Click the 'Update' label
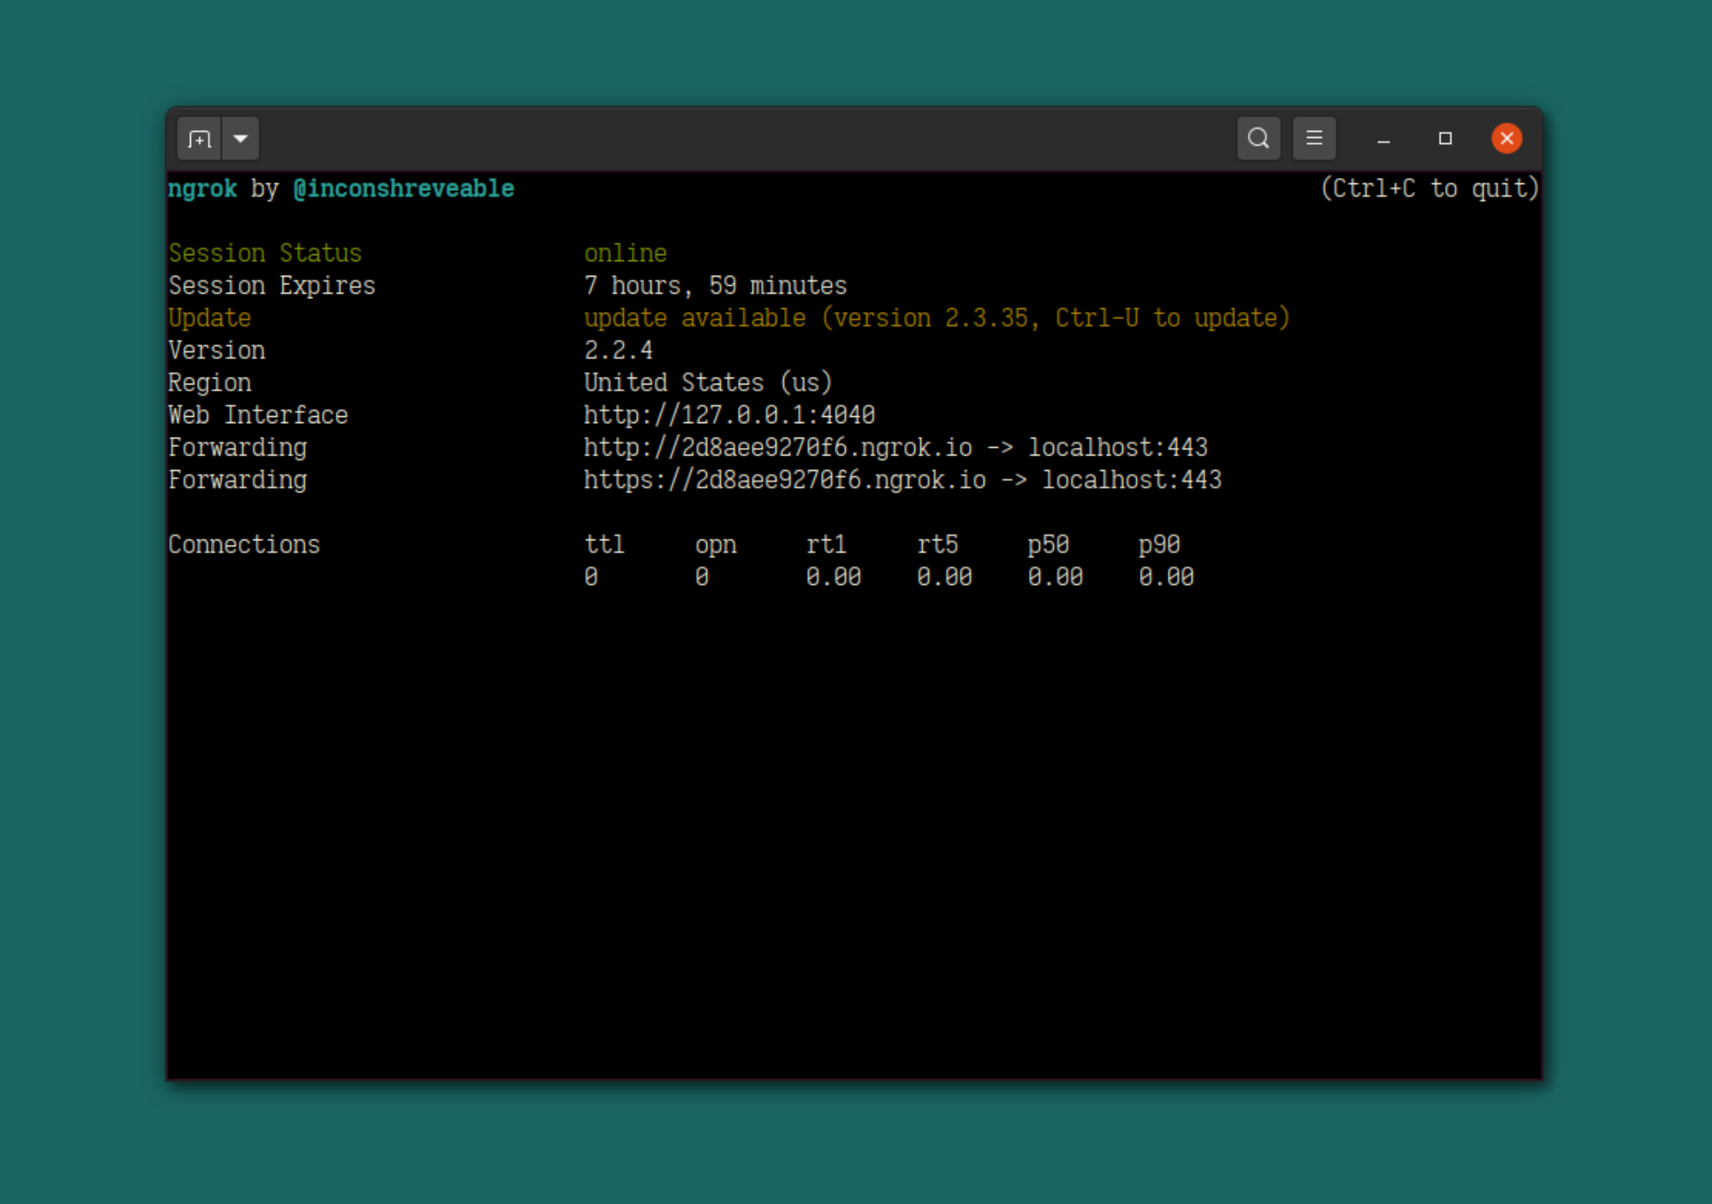 point(209,319)
